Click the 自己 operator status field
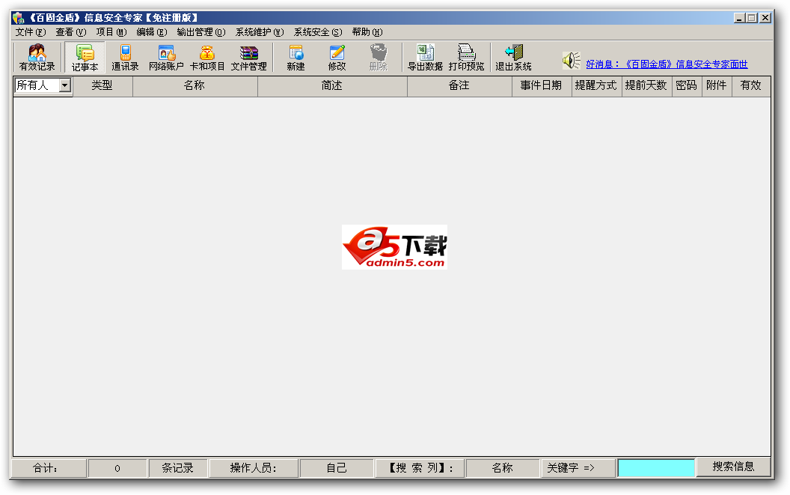The height and width of the screenshot is (495, 790). click(337, 468)
